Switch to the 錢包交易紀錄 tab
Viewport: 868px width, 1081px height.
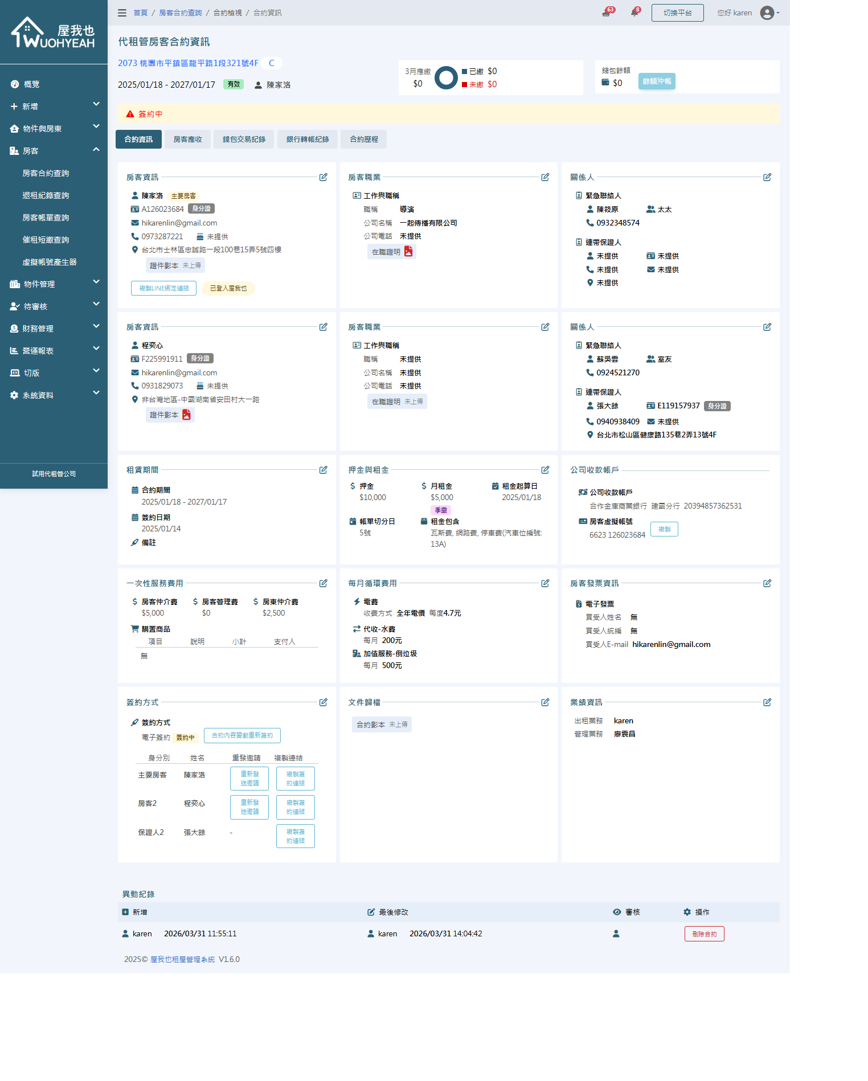(244, 139)
